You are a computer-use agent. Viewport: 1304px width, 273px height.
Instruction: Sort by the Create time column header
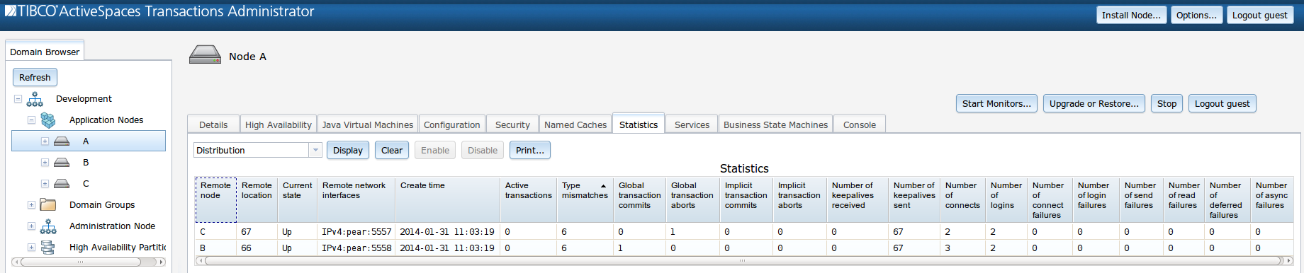point(448,199)
